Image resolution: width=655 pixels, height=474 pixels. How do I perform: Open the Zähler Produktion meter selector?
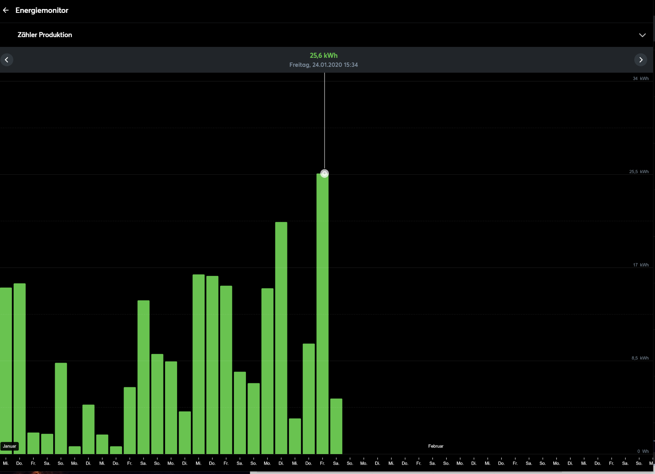point(45,35)
